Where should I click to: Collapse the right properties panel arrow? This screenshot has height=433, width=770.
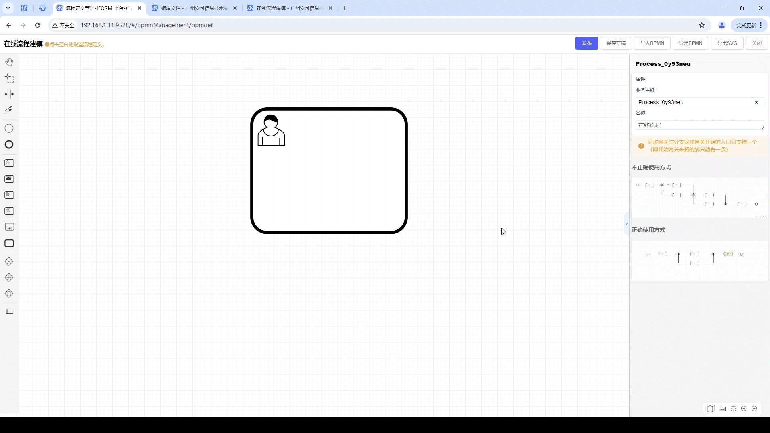626,224
